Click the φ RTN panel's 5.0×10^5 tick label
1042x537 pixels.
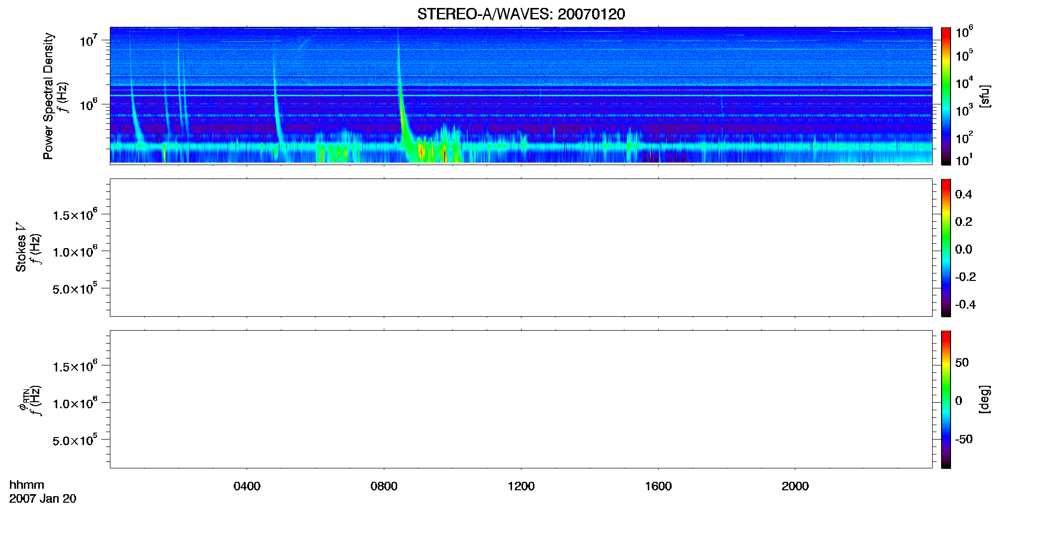[x=75, y=440]
